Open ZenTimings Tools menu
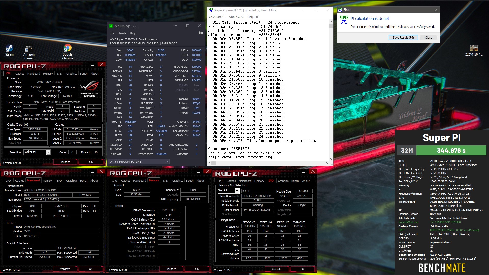Image resolution: width=489 pixels, height=275 pixels. click(122, 33)
